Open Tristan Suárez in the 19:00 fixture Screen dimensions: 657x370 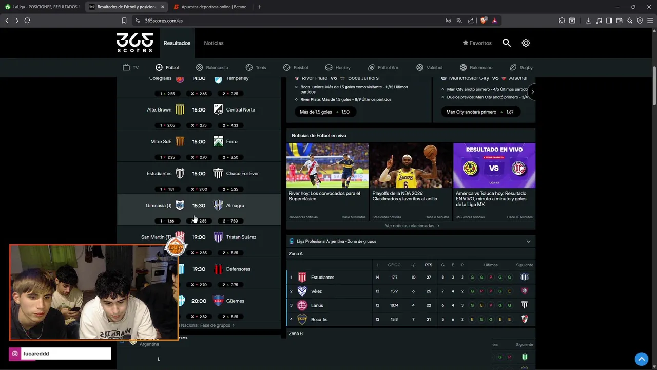(241, 237)
